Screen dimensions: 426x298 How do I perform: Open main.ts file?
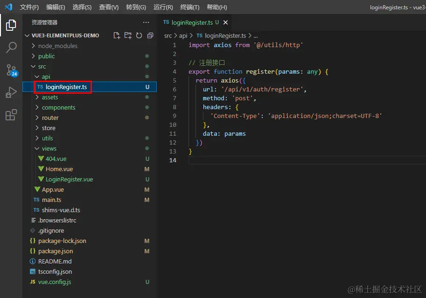coord(90,200)
